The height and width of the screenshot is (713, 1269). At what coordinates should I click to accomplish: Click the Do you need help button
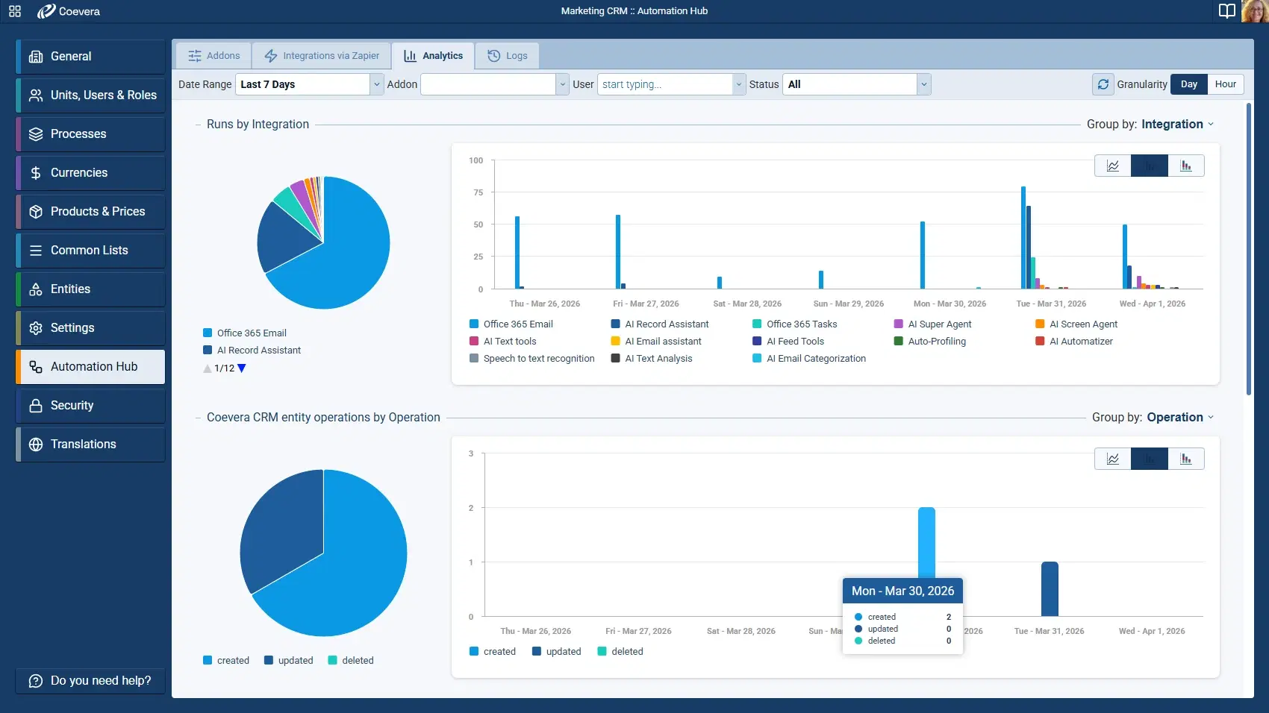[x=89, y=680]
